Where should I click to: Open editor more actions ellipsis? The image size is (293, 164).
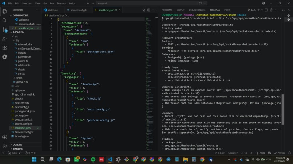(x=154, y=10)
